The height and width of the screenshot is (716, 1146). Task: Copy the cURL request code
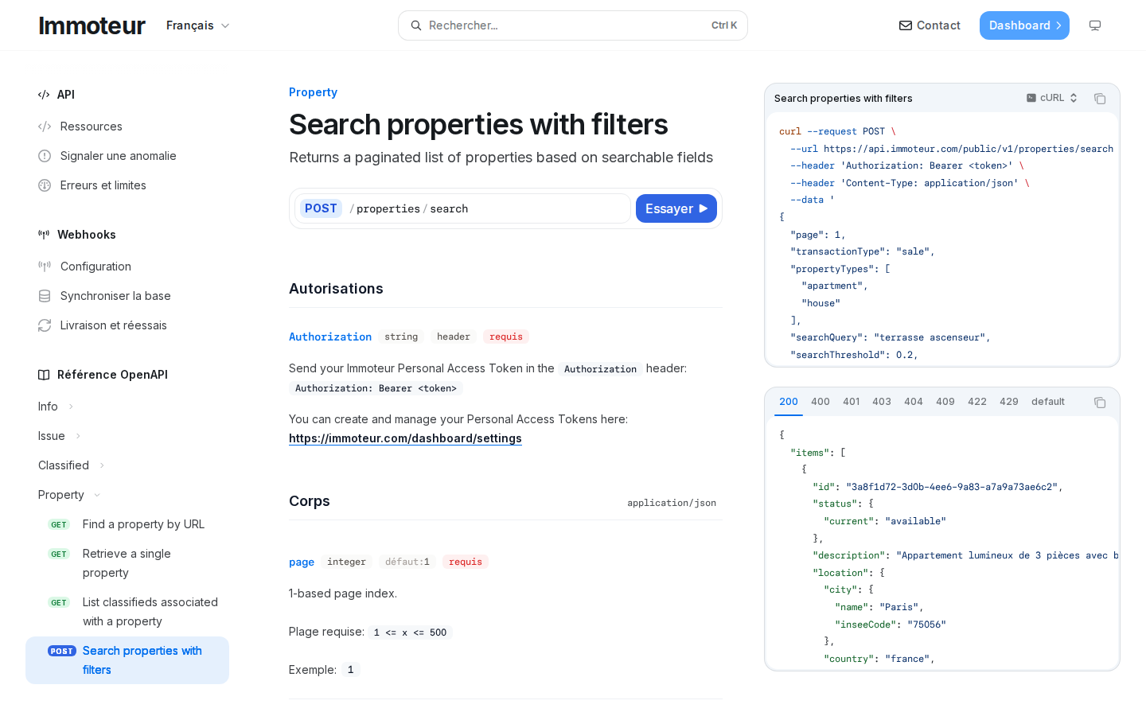click(1100, 99)
